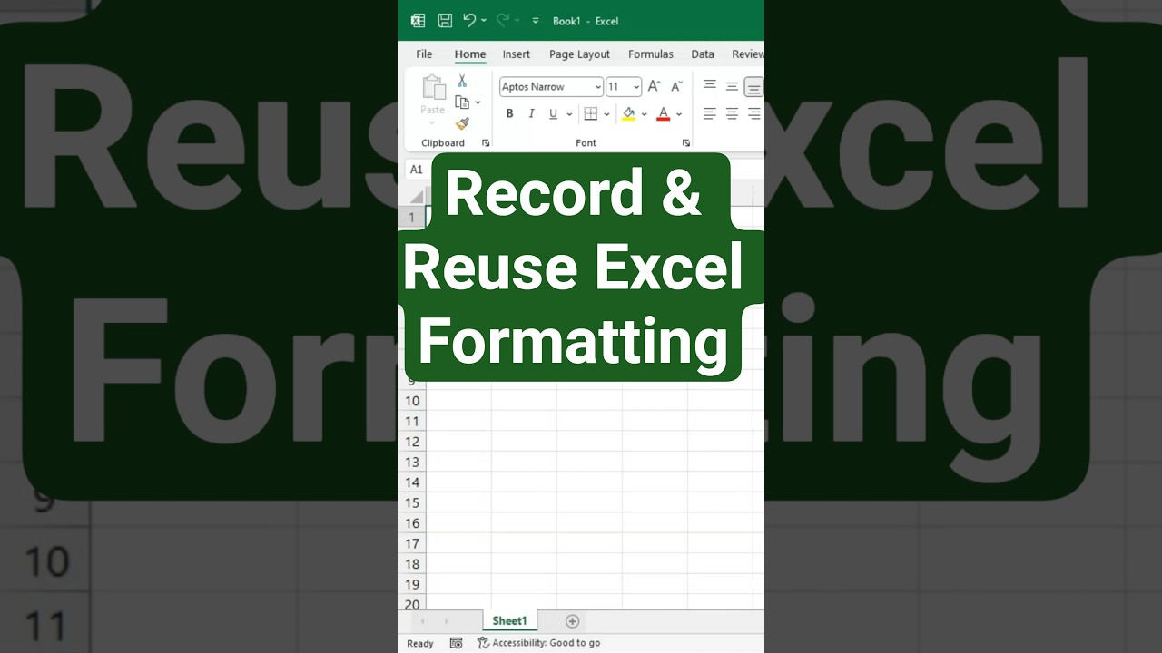Open the Font dialog launcher
1162x653 pixels.
[x=685, y=143]
